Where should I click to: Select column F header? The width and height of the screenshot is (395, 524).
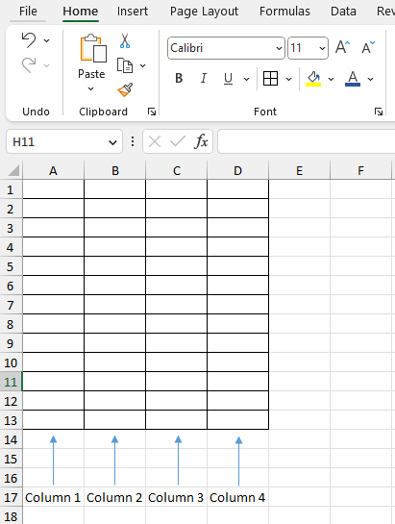click(x=361, y=171)
